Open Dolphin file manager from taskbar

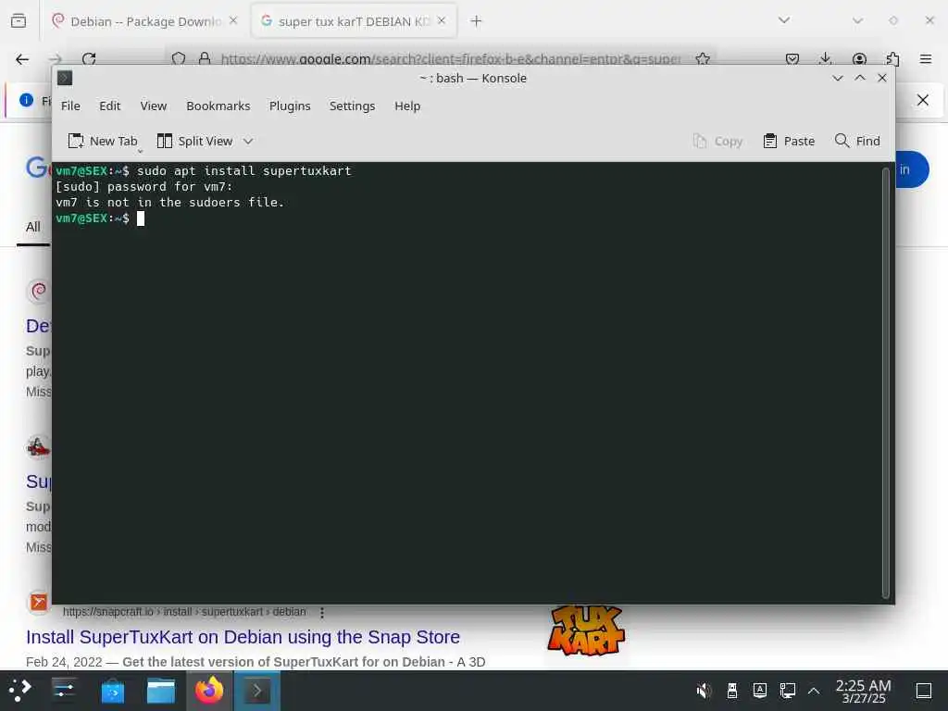[161, 690]
